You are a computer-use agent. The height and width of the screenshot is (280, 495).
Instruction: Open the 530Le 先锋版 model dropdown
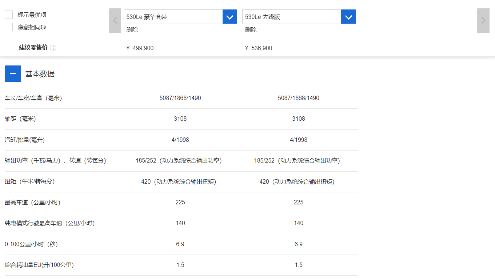(x=291, y=16)
